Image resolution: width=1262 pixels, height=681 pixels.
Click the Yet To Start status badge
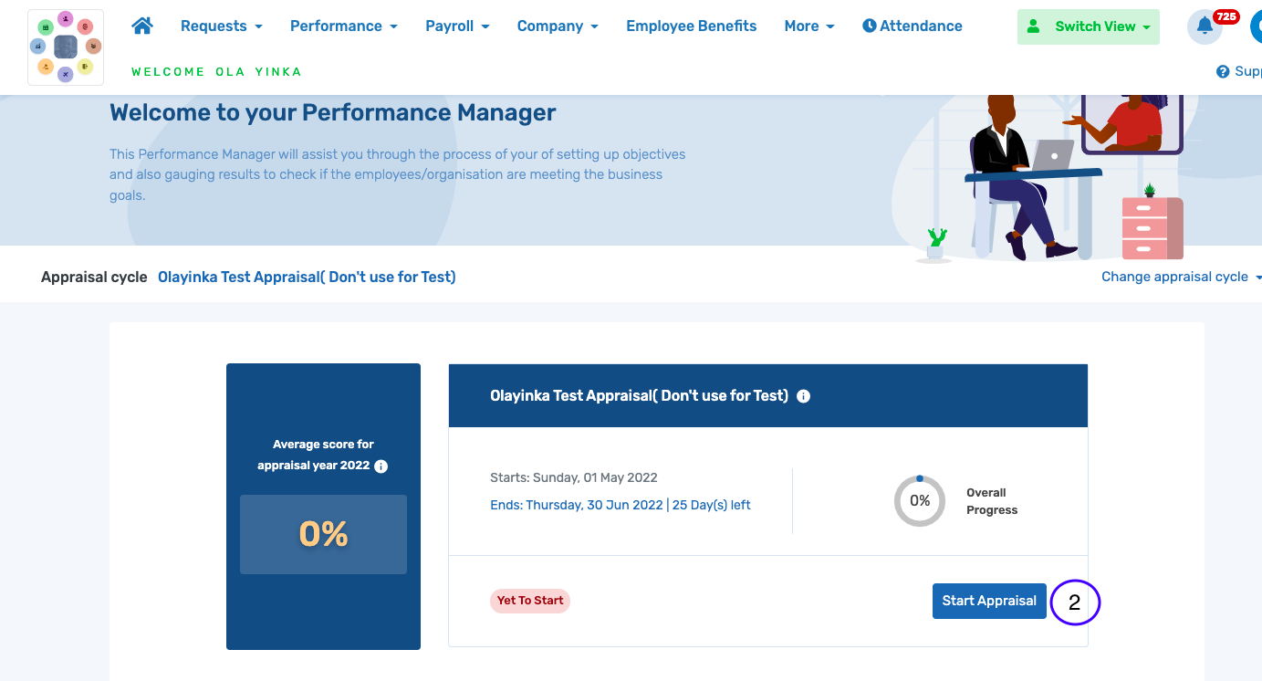pyautogui.click(x=530, y=601)
